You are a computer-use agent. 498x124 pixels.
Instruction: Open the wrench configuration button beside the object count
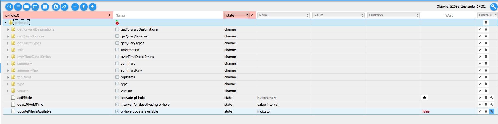point(494,7)
